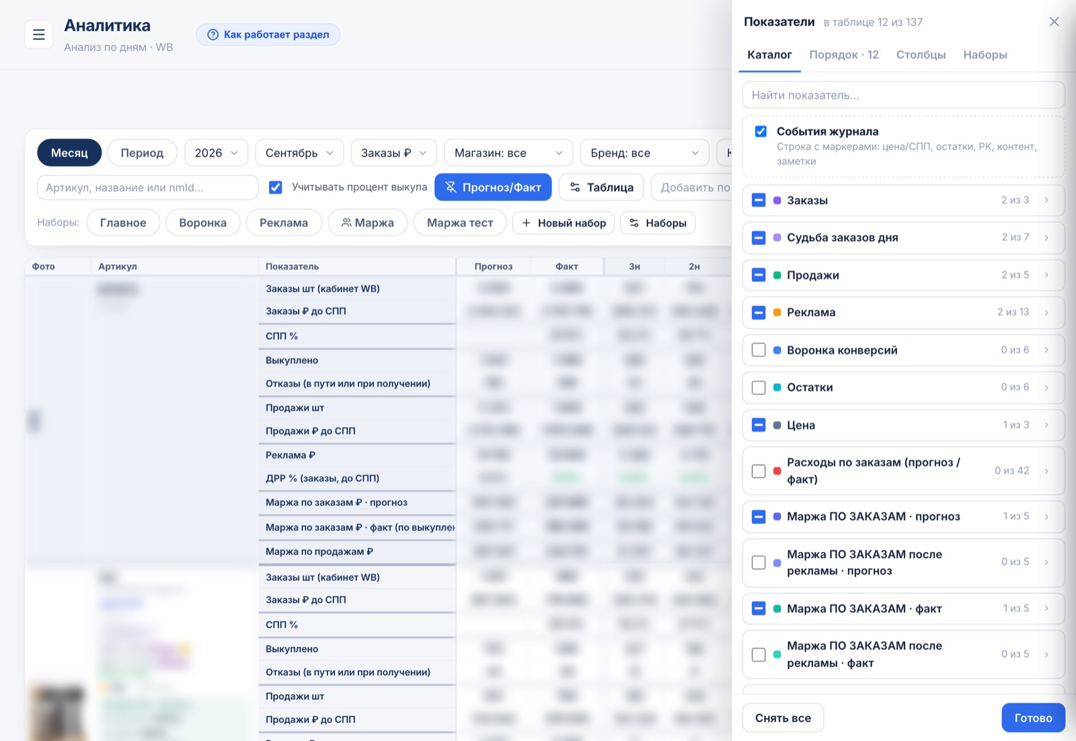Close the Показатели panel
This screenshot has width=1076, height=741.
[x=1054, y=22]
